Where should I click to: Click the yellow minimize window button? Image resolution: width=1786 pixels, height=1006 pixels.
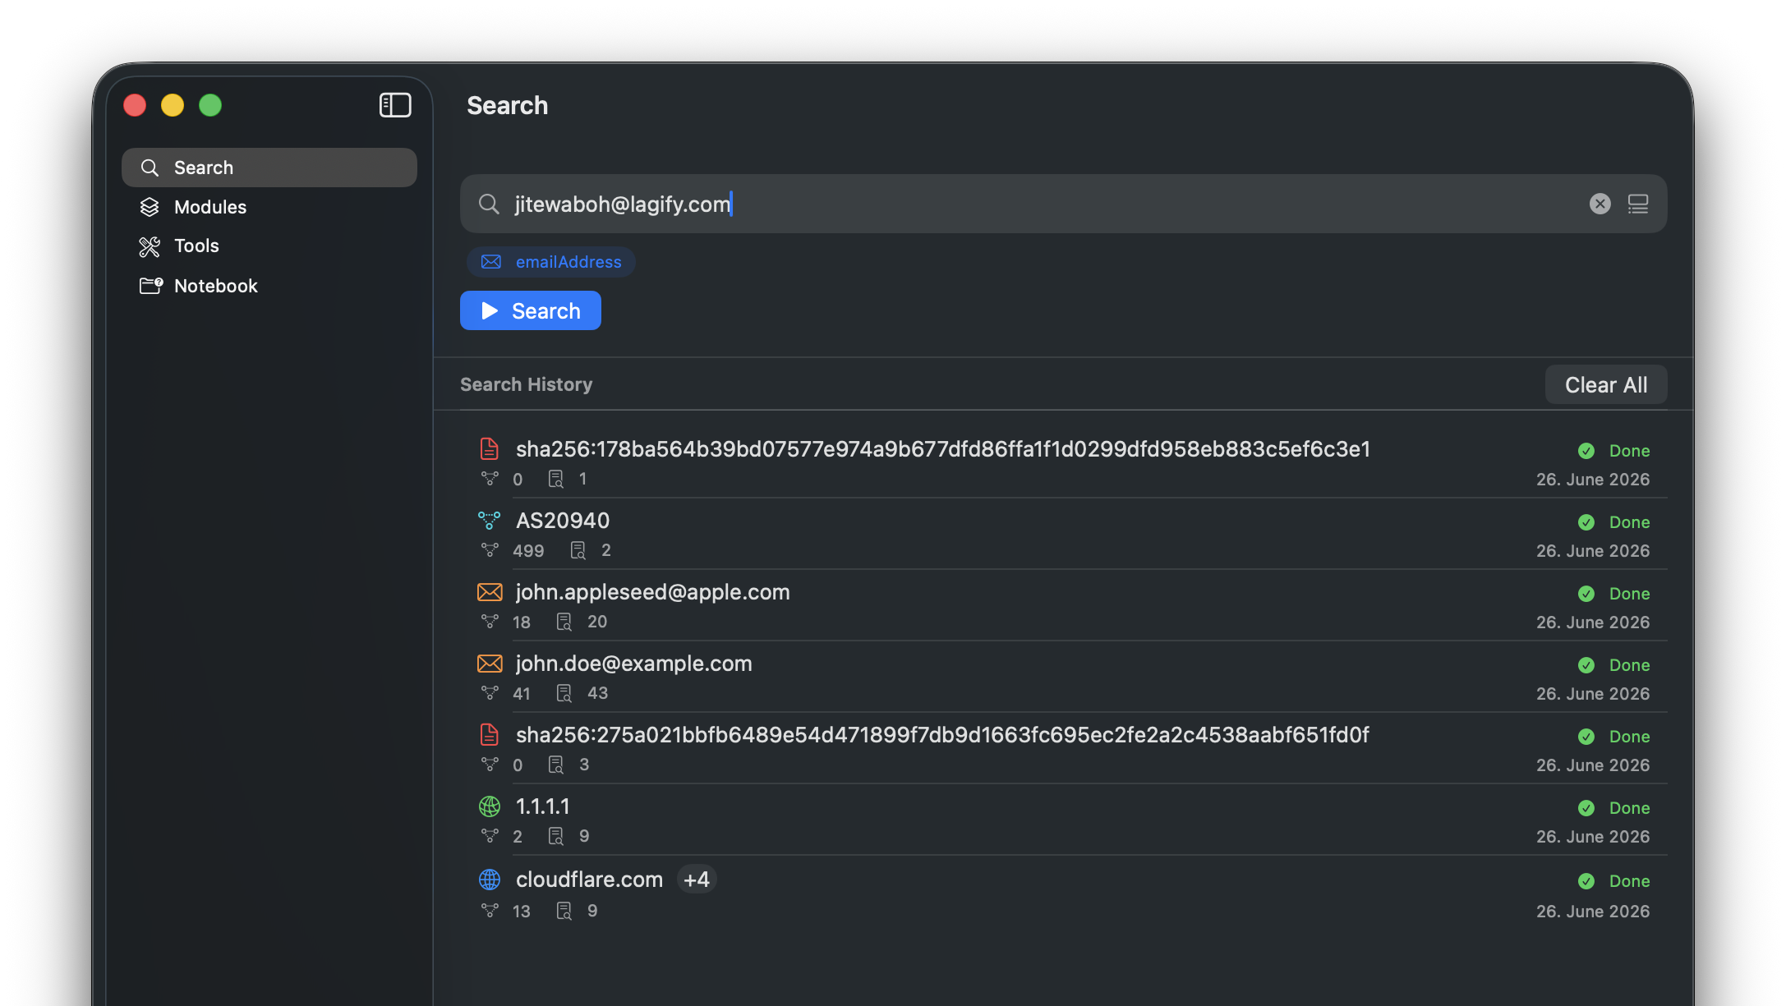173,105
